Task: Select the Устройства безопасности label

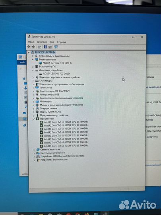Action: point(54,160)
